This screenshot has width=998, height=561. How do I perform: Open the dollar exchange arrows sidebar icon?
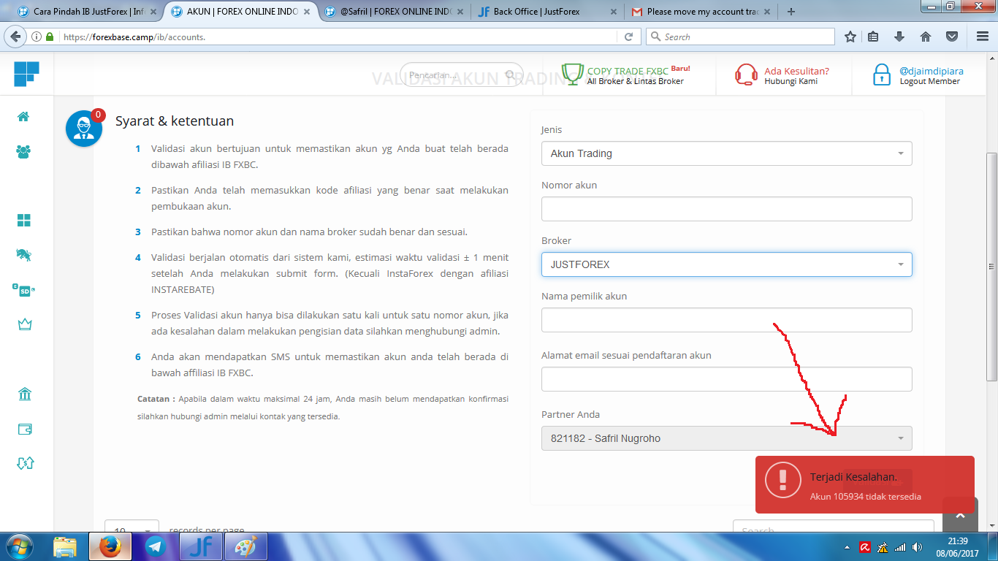pyautogui.click(x=25, y=463)
